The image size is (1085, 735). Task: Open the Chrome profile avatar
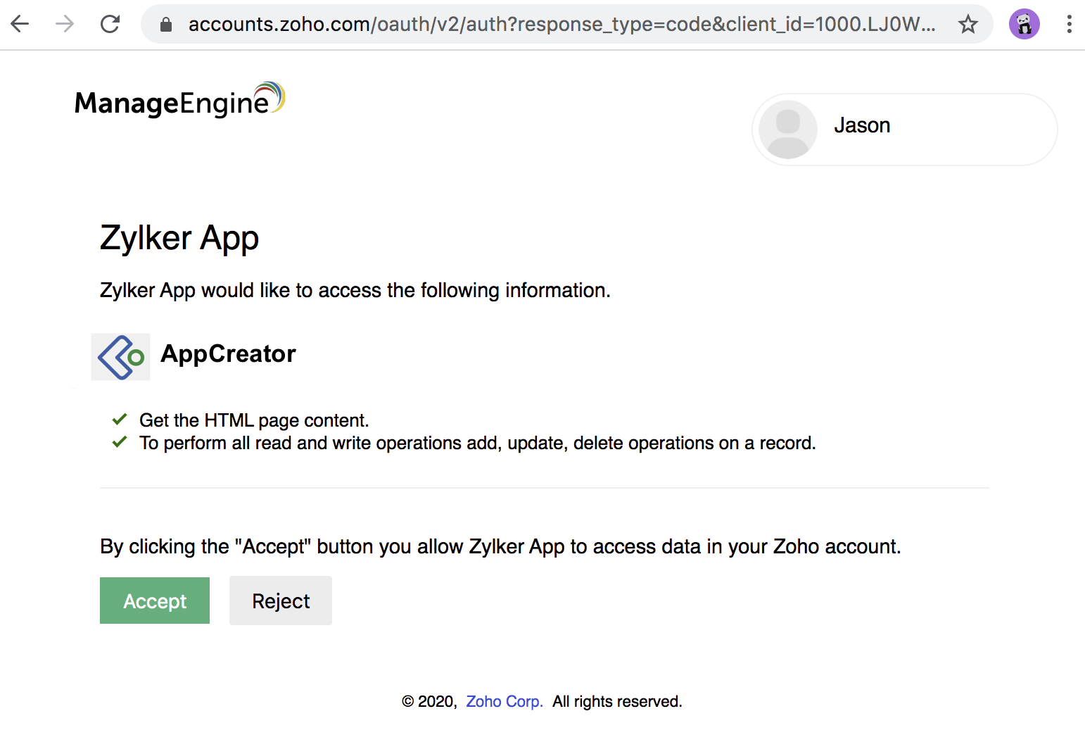[x=1024, y=25]
